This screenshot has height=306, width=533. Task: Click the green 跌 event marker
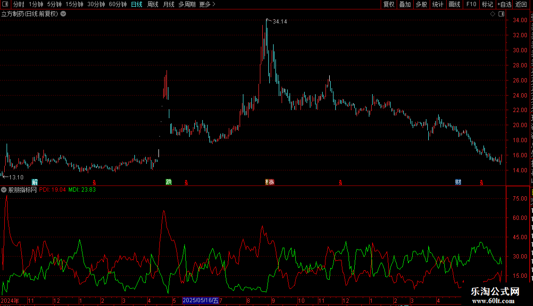pyautogui.click(x=169, y=182)
